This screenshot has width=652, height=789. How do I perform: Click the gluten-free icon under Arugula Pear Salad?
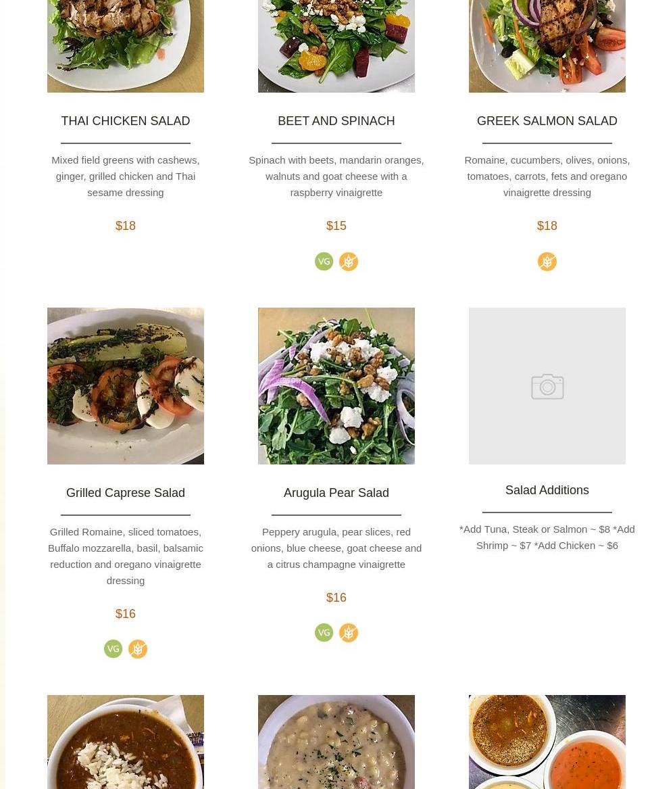349,633
